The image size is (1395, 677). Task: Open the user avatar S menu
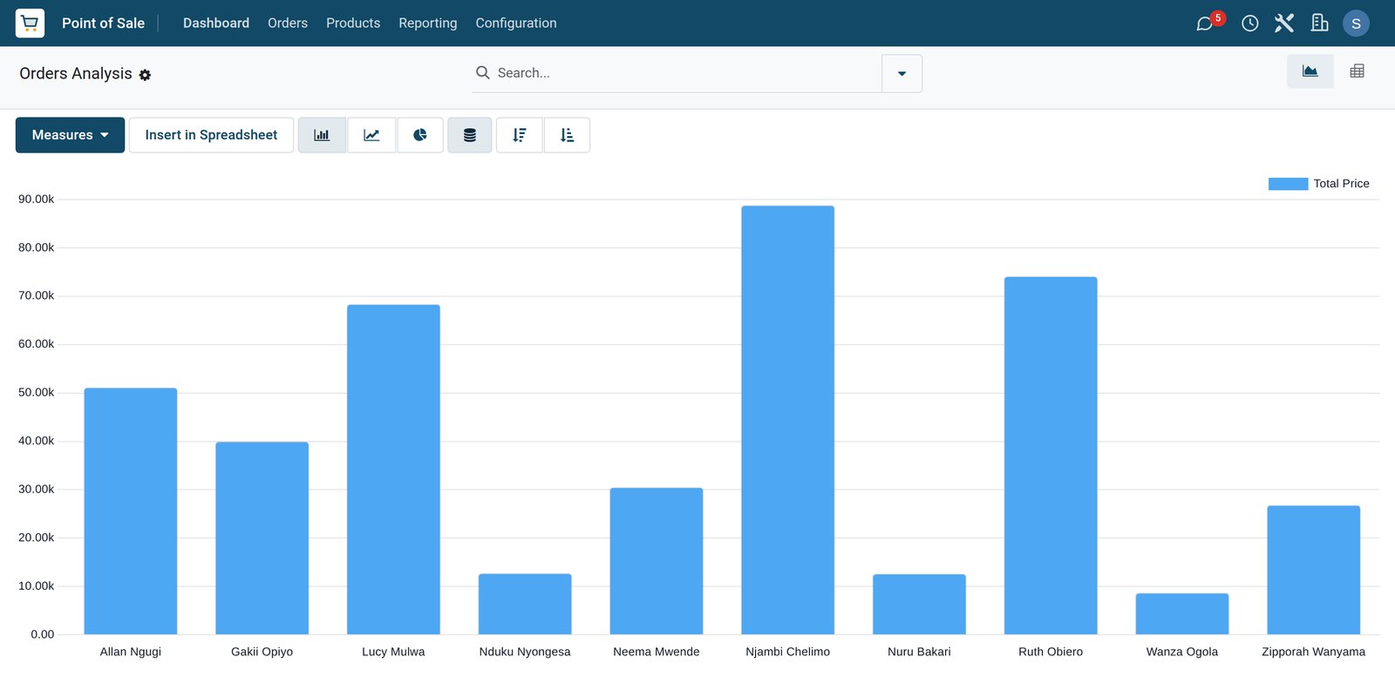[x=1356, y=24]
